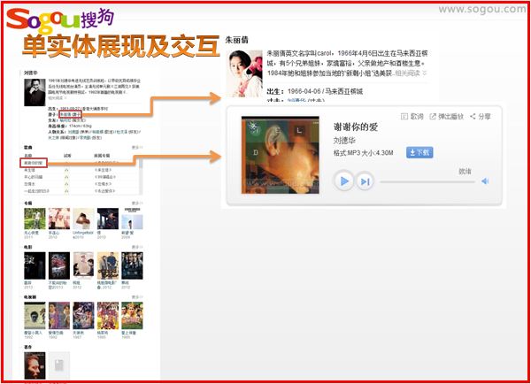Click the grey placeholder book icon
This screenshot has width=531, height=384.
pyautogui.click(x=59, y=365)
